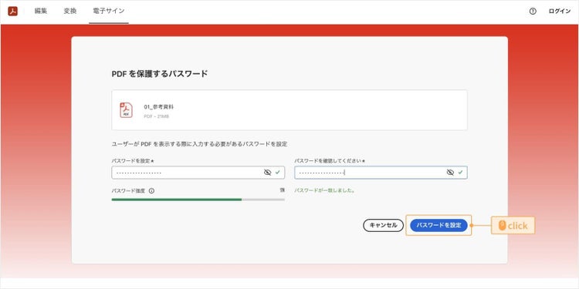Open the 変換 menu
579x289 pixels.
pyautogui.click(x=69, y=11)
